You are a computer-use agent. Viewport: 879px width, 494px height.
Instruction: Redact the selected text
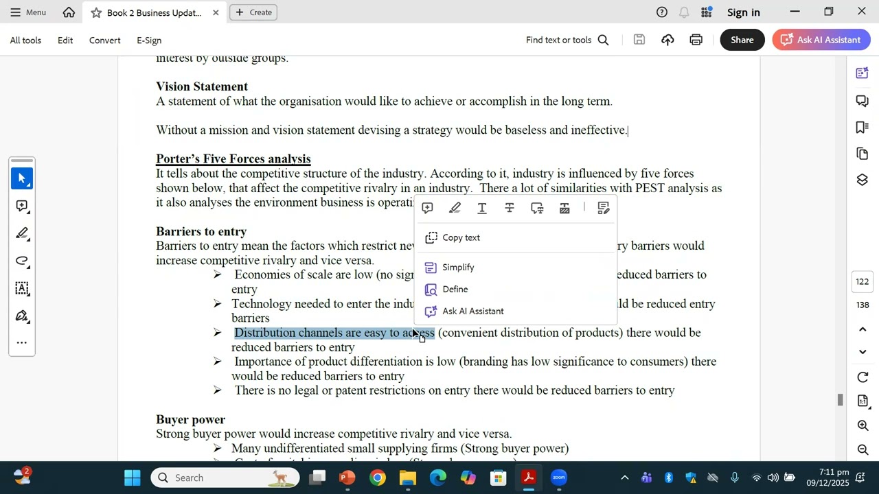click(x=564, y=208)
